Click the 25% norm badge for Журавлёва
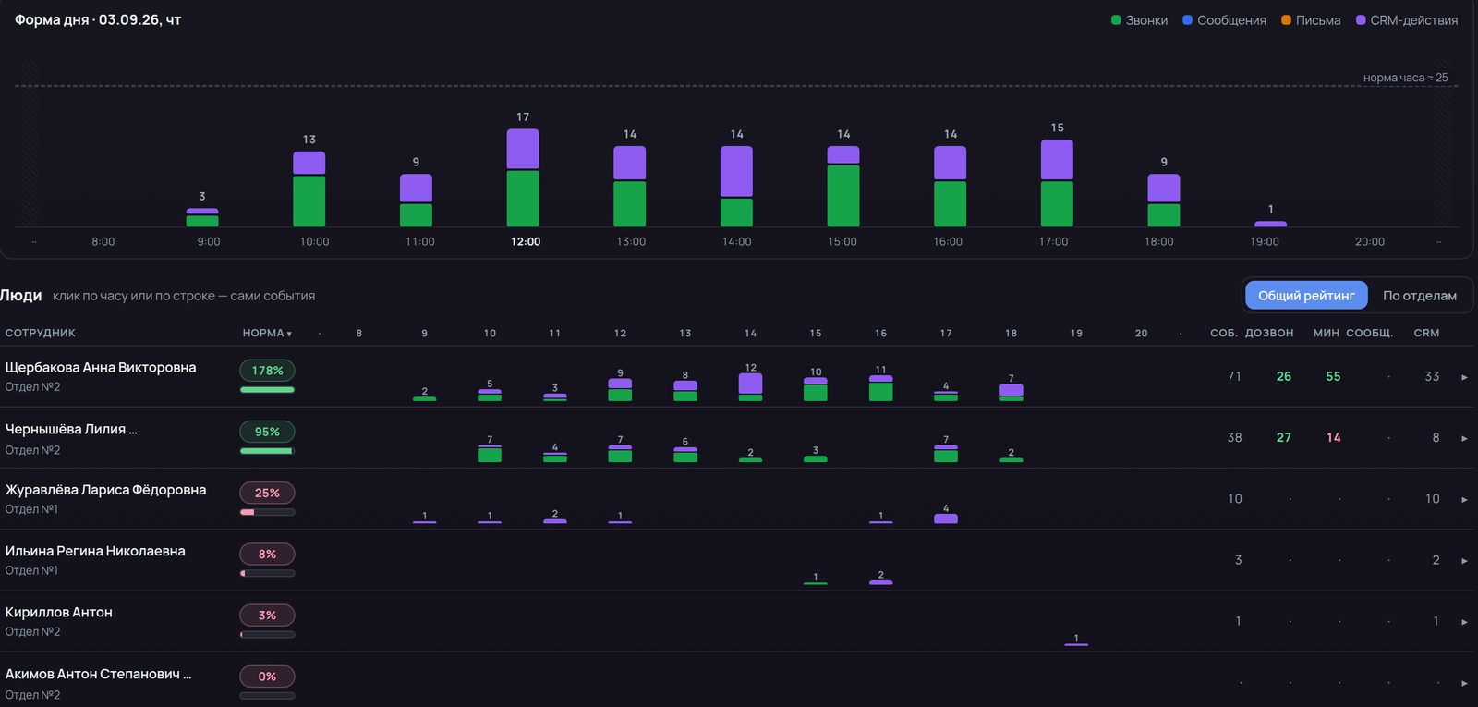1478x707 pixels. [x=267, y=493]
